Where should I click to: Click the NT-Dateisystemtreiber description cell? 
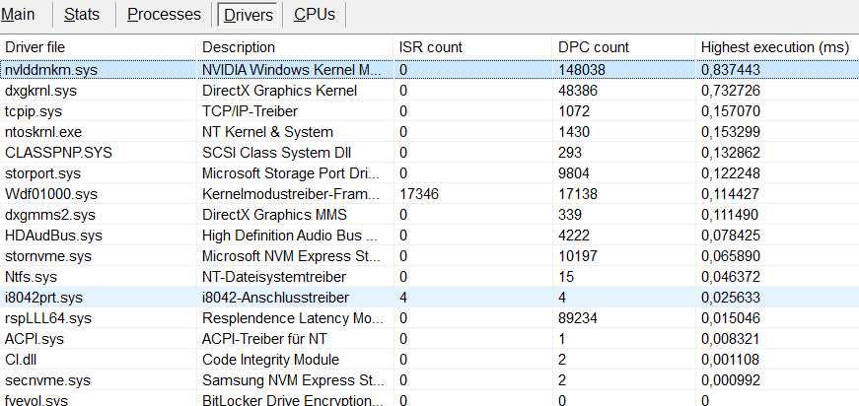pyautogui.click(x=274, y=277)
